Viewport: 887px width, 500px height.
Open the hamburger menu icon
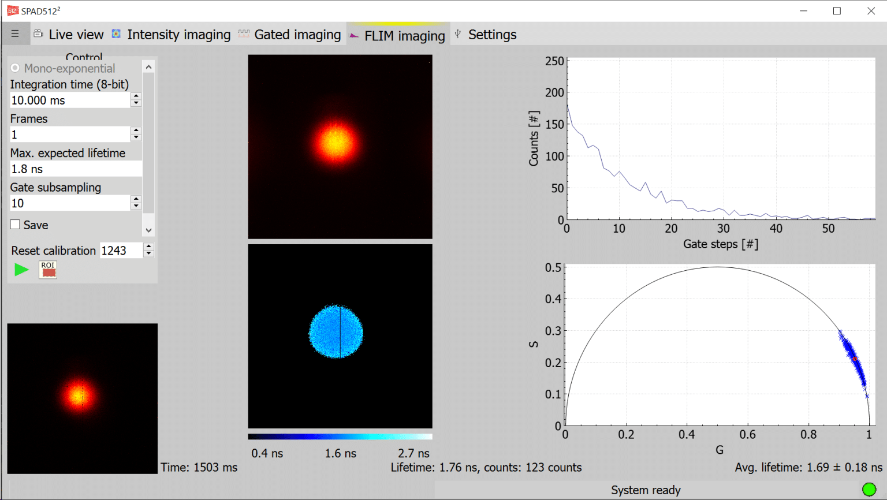(x=15, y=33)
